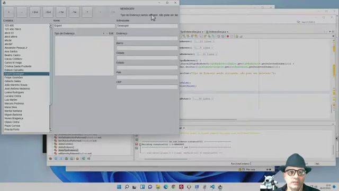
Task: Select contact 'Cacau Cordeiro'
Action: tap(26, 59)
